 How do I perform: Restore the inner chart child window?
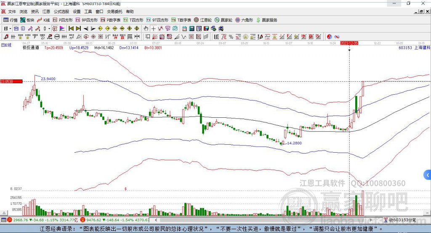422,11
